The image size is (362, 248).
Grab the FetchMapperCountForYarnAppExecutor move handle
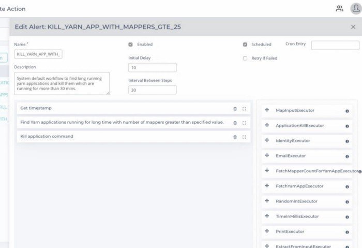[x=267, y=170]
